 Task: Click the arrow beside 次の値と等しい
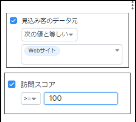click(71, 35)
